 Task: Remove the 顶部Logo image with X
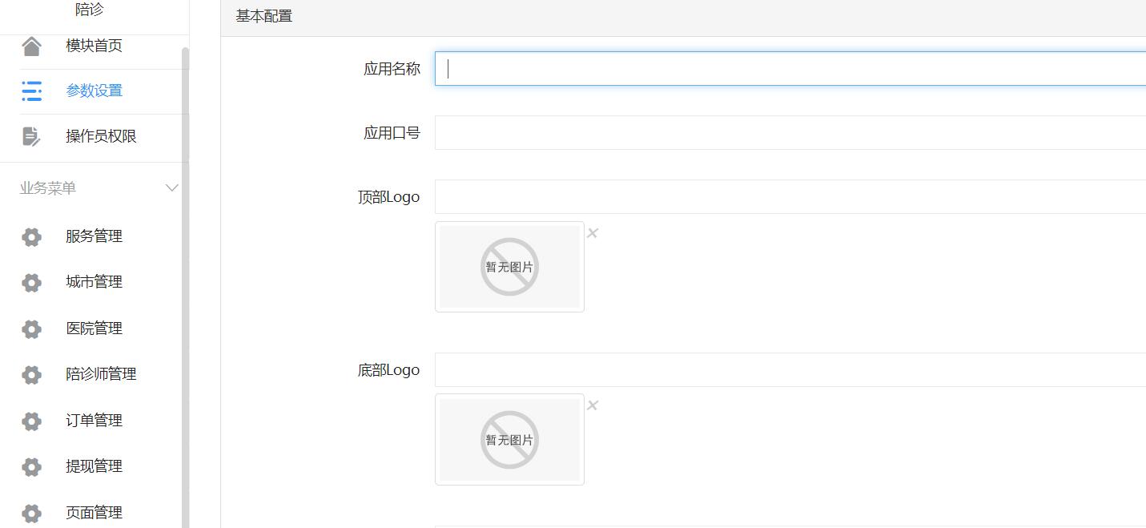(593, 233)
